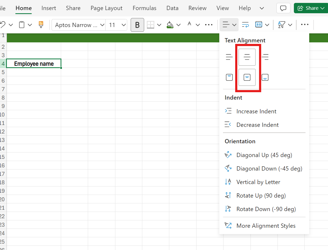328x250 pixels.
Task: Select Middle Align vertical alignment
Action: 247,77
